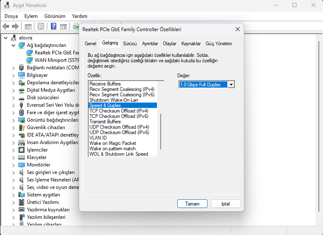Click the İnsan Arabirim Aygıtları icon
Viewport: 323px width, 235px height.
pos(22,142)
